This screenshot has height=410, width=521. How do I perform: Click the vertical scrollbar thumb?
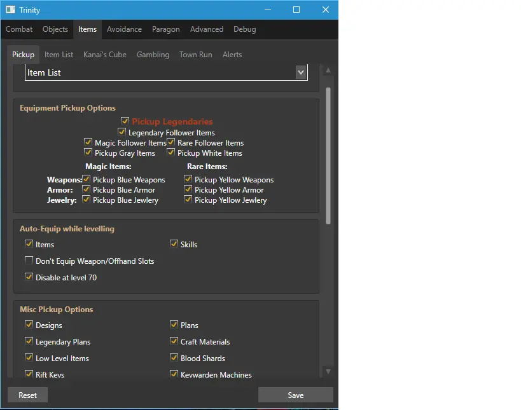pos(328,156)
